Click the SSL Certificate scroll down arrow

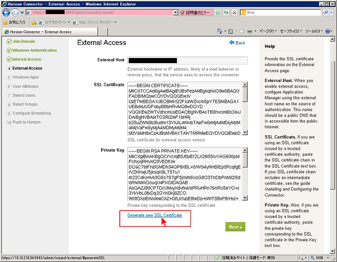245,132
